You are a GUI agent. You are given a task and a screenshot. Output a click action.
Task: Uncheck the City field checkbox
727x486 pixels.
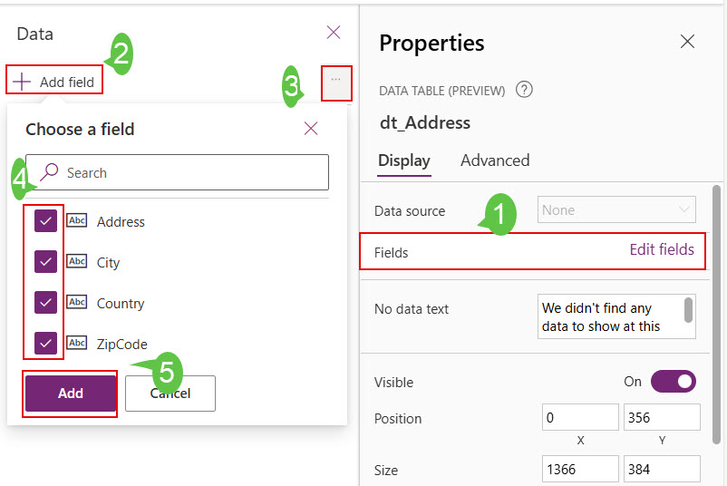point(45,261)
